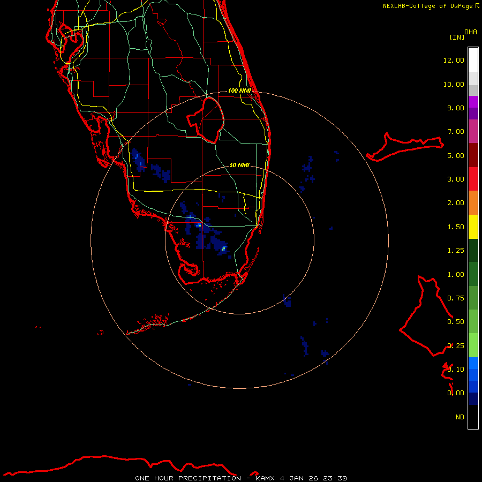The width and height of the screenshot is (482, 482).
Task: Click the [IN] units label
Action: click(x=457, y=37)
